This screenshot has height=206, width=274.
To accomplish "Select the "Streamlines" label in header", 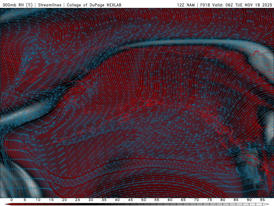I will [x=50, y=5].
